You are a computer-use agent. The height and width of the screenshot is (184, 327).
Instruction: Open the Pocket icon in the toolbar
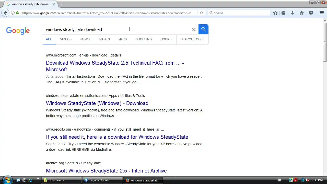point(311,13)
